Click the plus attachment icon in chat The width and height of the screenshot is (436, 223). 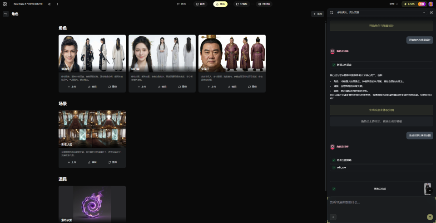pos(333,217)
